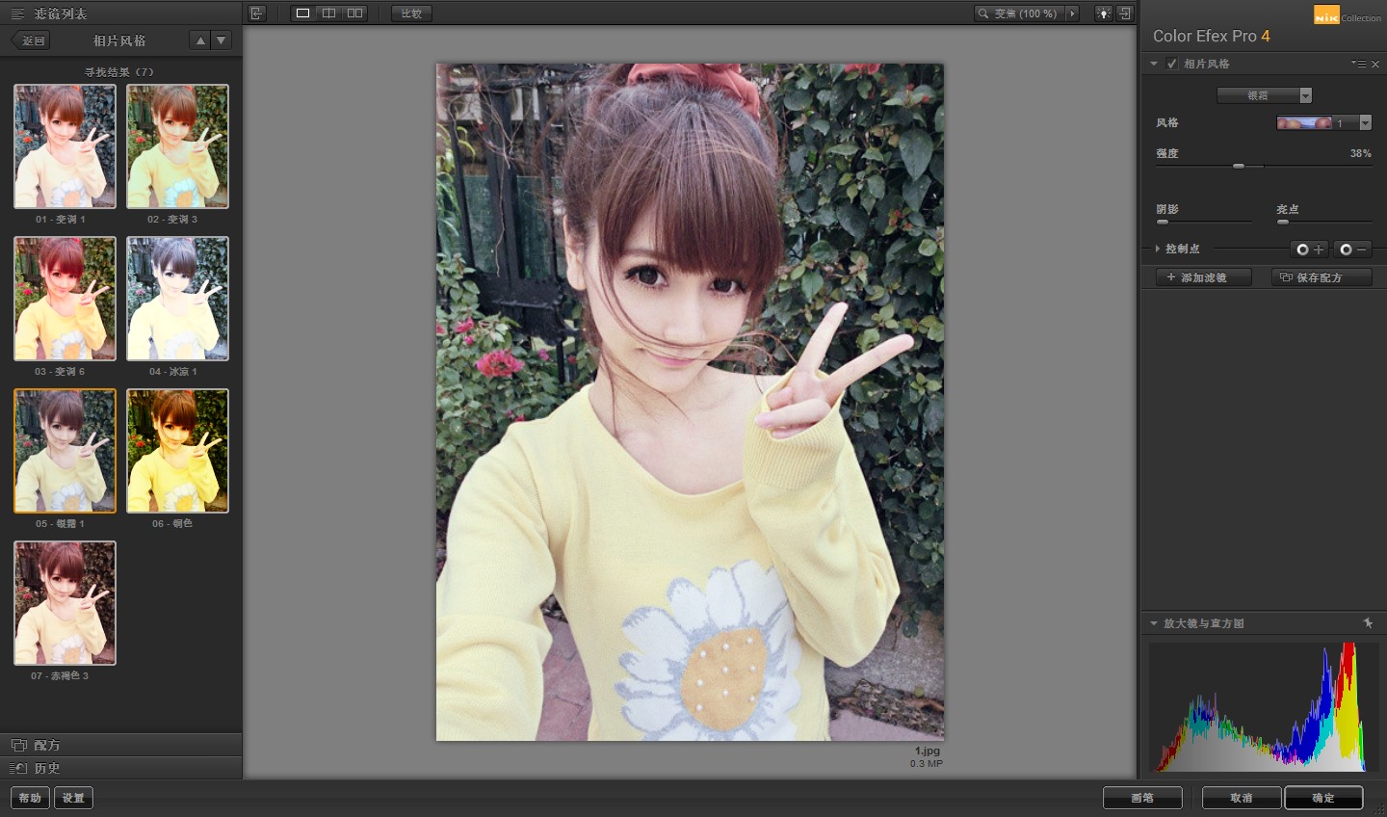The height and width of the screenshot is (817, 1387).
Task: Select the 05 - 银霜 1 filter thumbnail
Action: click(65, 451)
